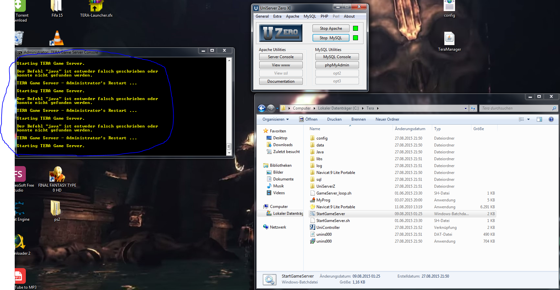Select the StartGameServer batch file icon

(313, 214)
